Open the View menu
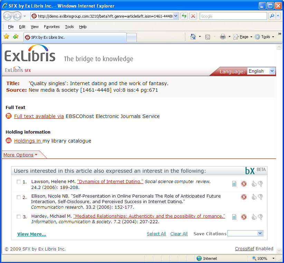Screen dimensions: 284x263 click(35, 27)
